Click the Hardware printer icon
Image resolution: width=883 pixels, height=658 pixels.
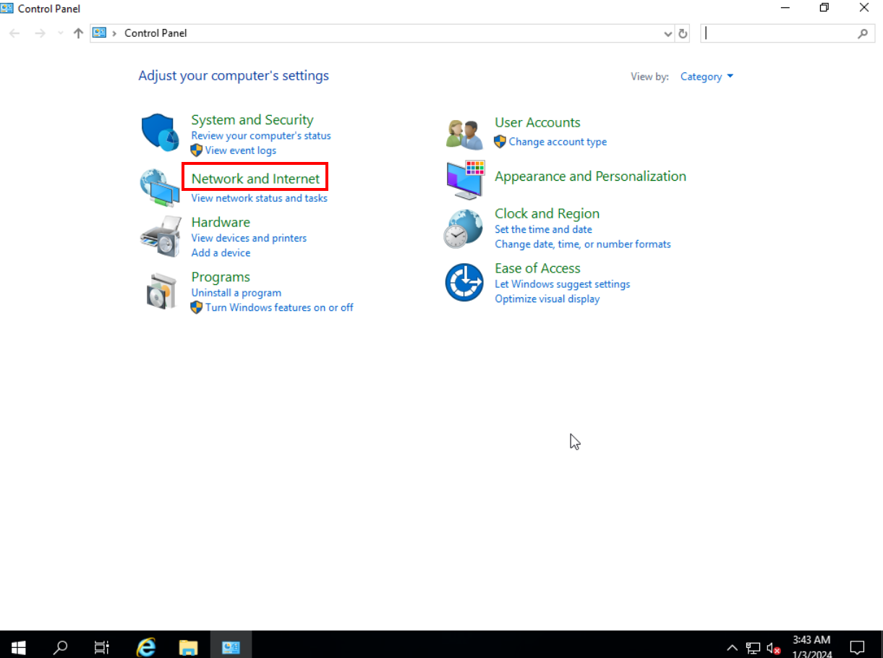click(x=160, y=236)
